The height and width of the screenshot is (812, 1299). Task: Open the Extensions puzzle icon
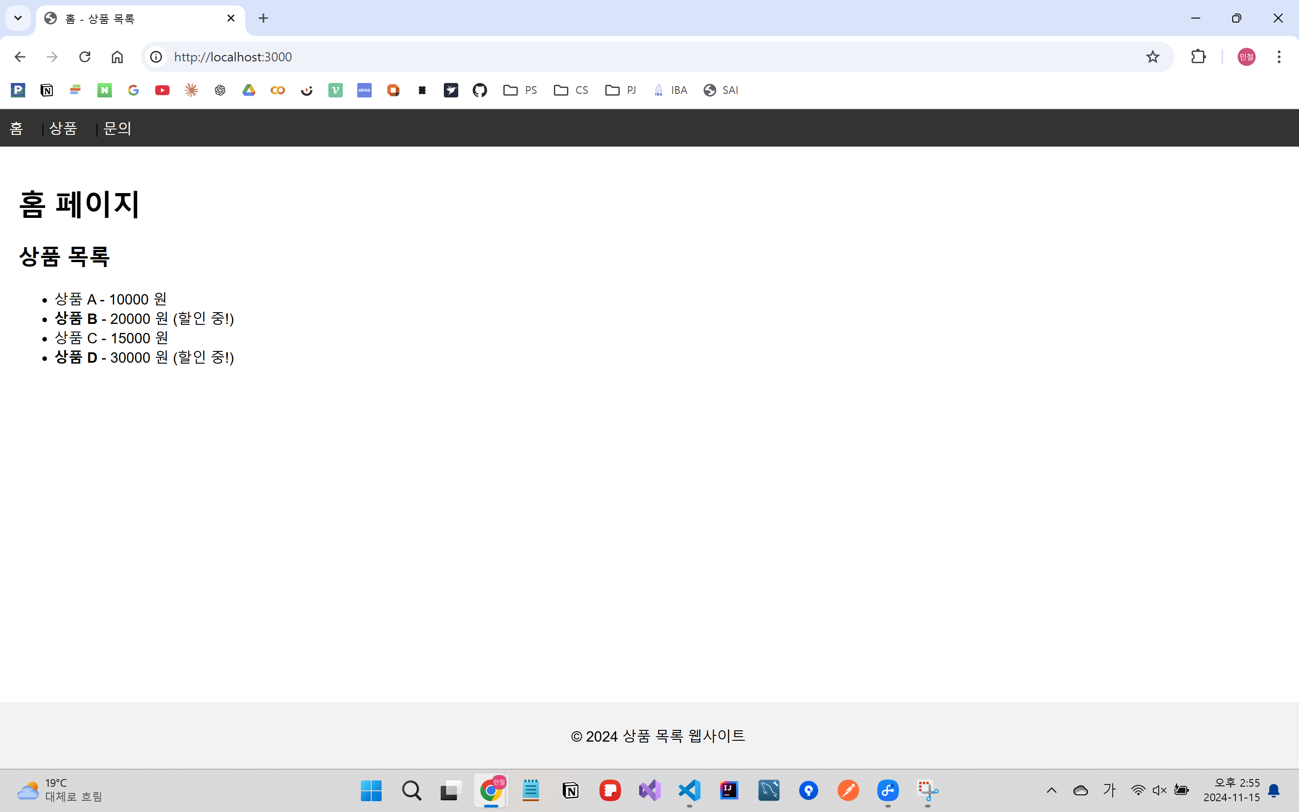[x=1198, y=57]
